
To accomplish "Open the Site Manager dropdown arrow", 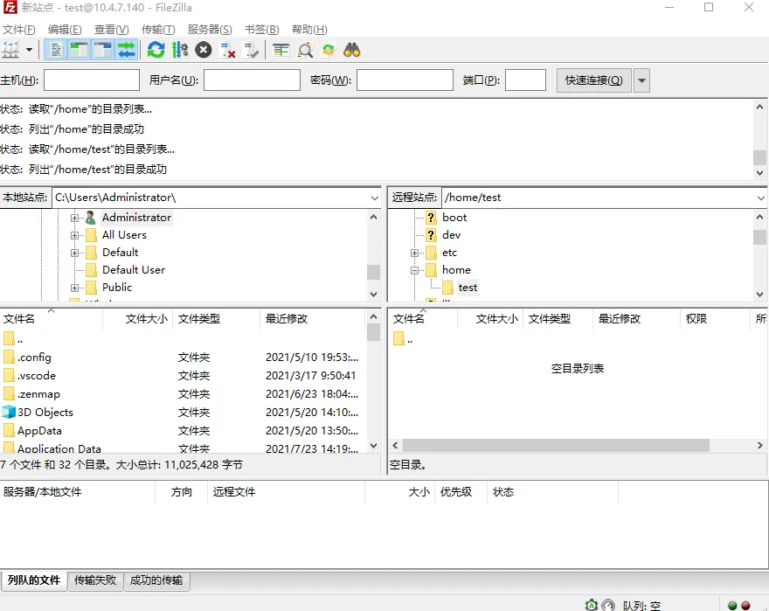I will point(29,50).
